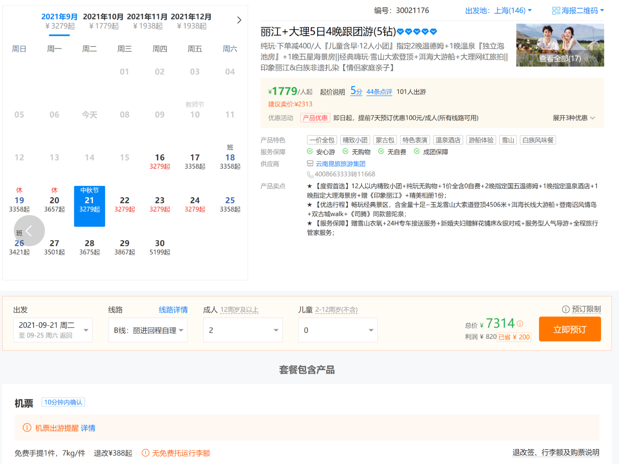
Task: Click the supplier phone number icon
Action: [x=310, y=175]
